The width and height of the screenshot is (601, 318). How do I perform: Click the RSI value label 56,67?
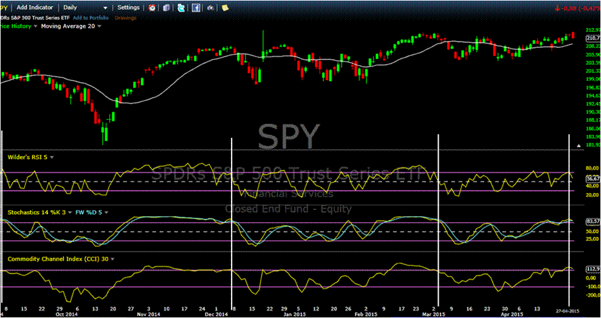click(x=592, y=178)
